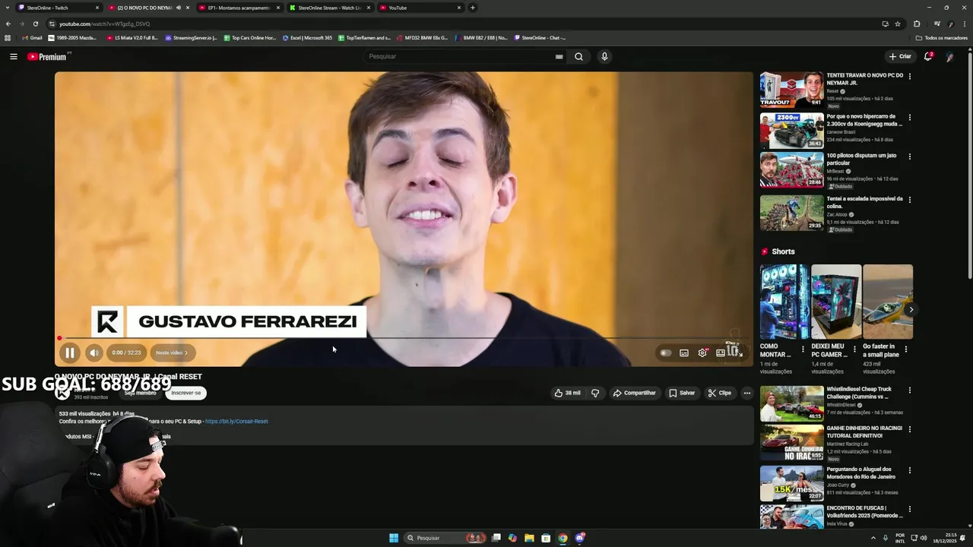The image size is (973, 547).
Task: Open YouTube notifications bell
Action: 927,56
